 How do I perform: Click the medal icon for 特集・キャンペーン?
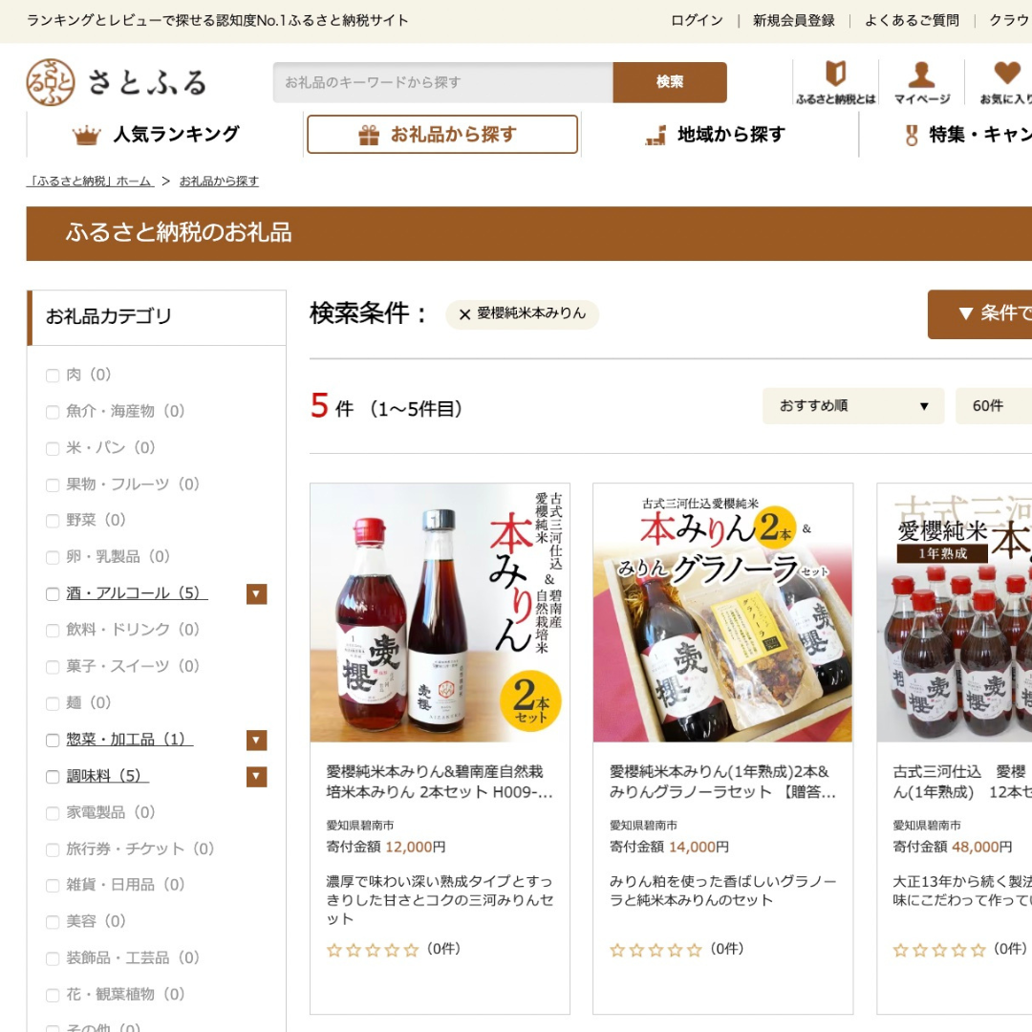pos(912,135)
